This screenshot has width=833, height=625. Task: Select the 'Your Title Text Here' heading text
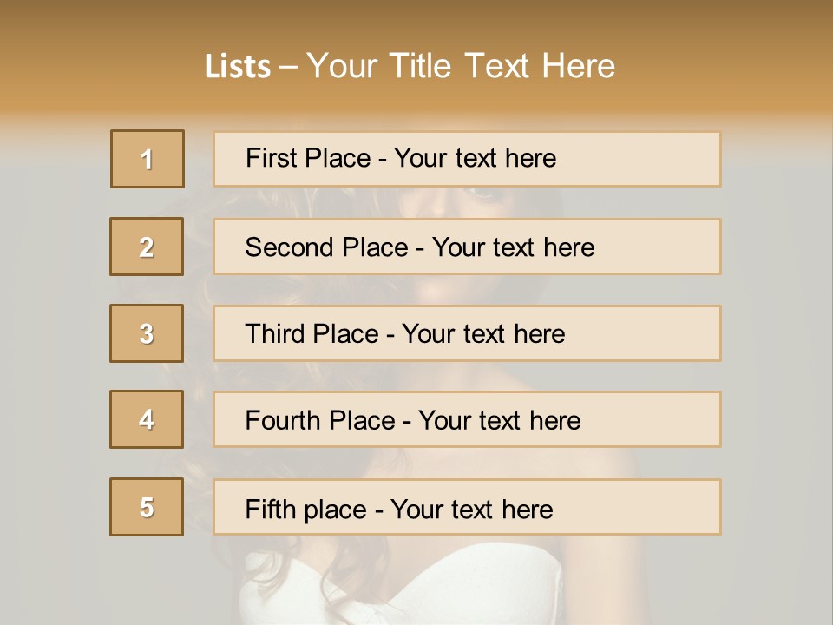[x=461, y=67]
